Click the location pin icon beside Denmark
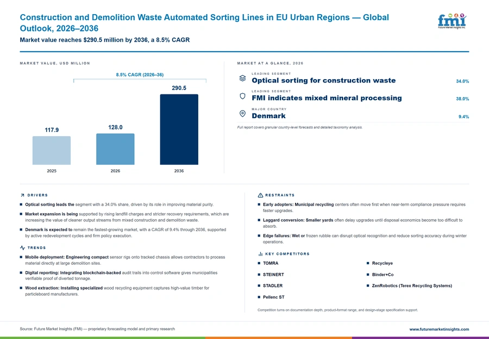The image size is (489, 339). 242,113
